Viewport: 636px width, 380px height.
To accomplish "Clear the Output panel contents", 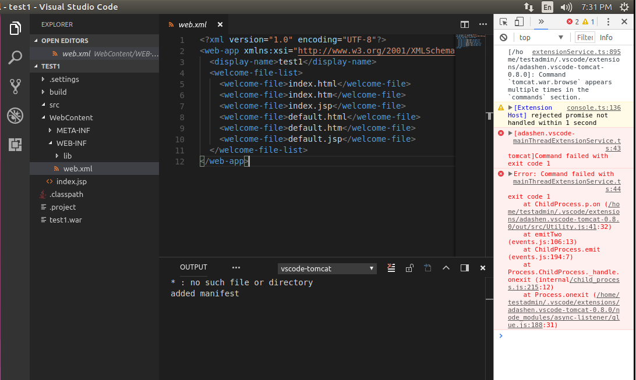I will click(x=391, y=267).
